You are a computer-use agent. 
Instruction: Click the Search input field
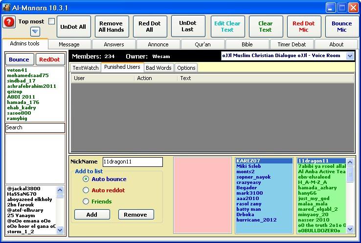tap(35, 128)
